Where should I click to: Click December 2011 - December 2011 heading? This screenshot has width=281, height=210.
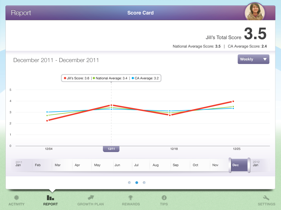56,60
